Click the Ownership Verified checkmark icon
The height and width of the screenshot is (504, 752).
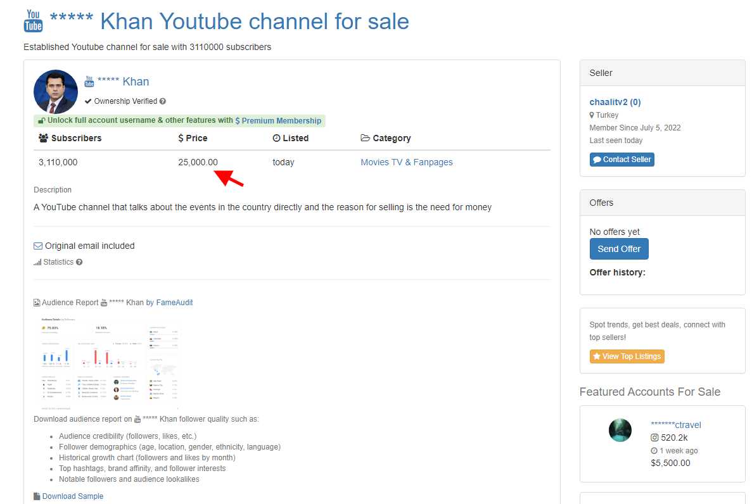pyautogui.click(x=88, y=101)
